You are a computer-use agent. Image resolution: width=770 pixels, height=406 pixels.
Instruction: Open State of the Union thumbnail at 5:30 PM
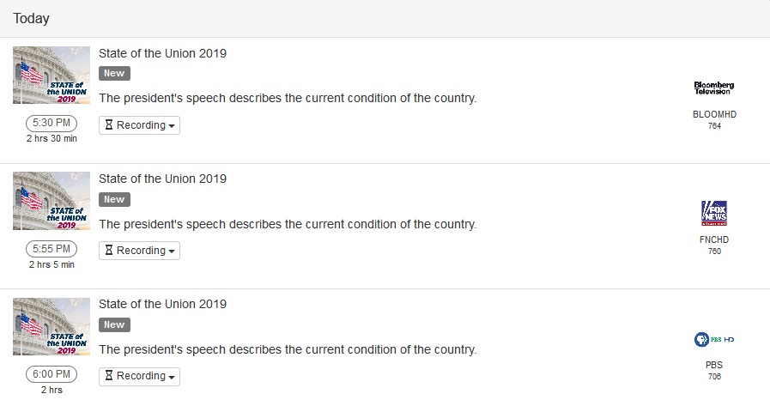52,75
